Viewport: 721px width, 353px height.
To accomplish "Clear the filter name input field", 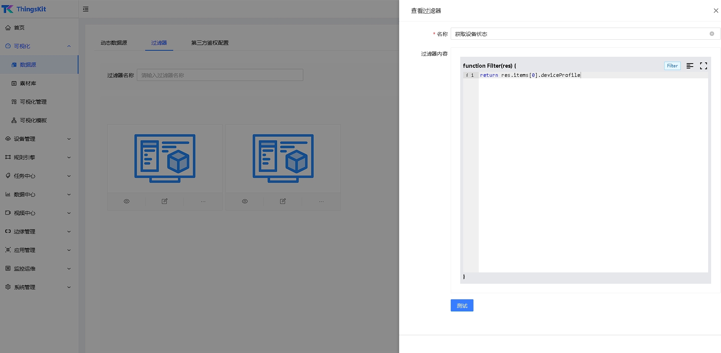I will click(x=712, y=34).
